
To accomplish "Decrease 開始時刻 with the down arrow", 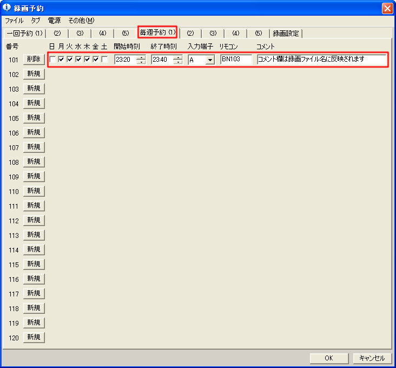I will pyautogui.click(x=141, y=62).
